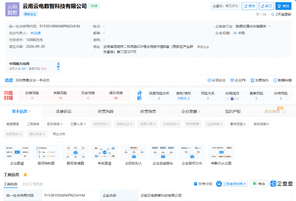Open 债务/债权 关联方 2
296x201 pixels.
[183, 96]
